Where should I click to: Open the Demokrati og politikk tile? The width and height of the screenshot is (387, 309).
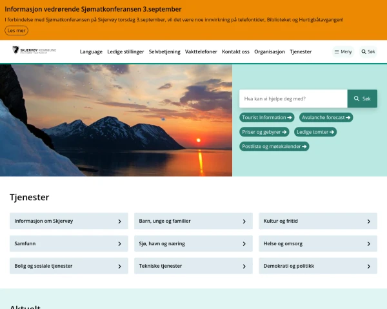tap(318, 266)
